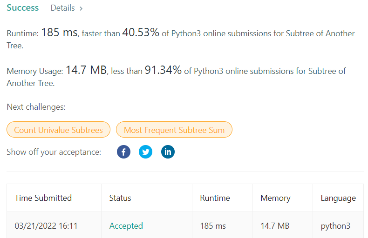Viewport: 368px width, 238px height.
Task: Click the Language column header
Action: point(338,198)
